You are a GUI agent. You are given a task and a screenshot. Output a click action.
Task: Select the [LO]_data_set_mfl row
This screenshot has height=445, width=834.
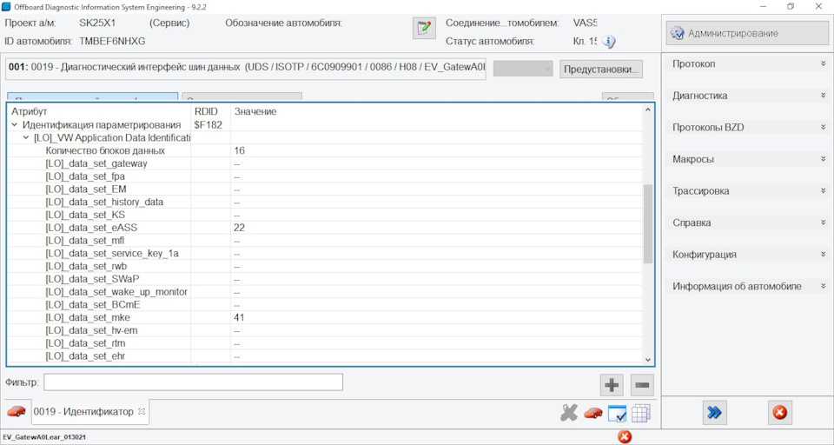pos(324,241)
